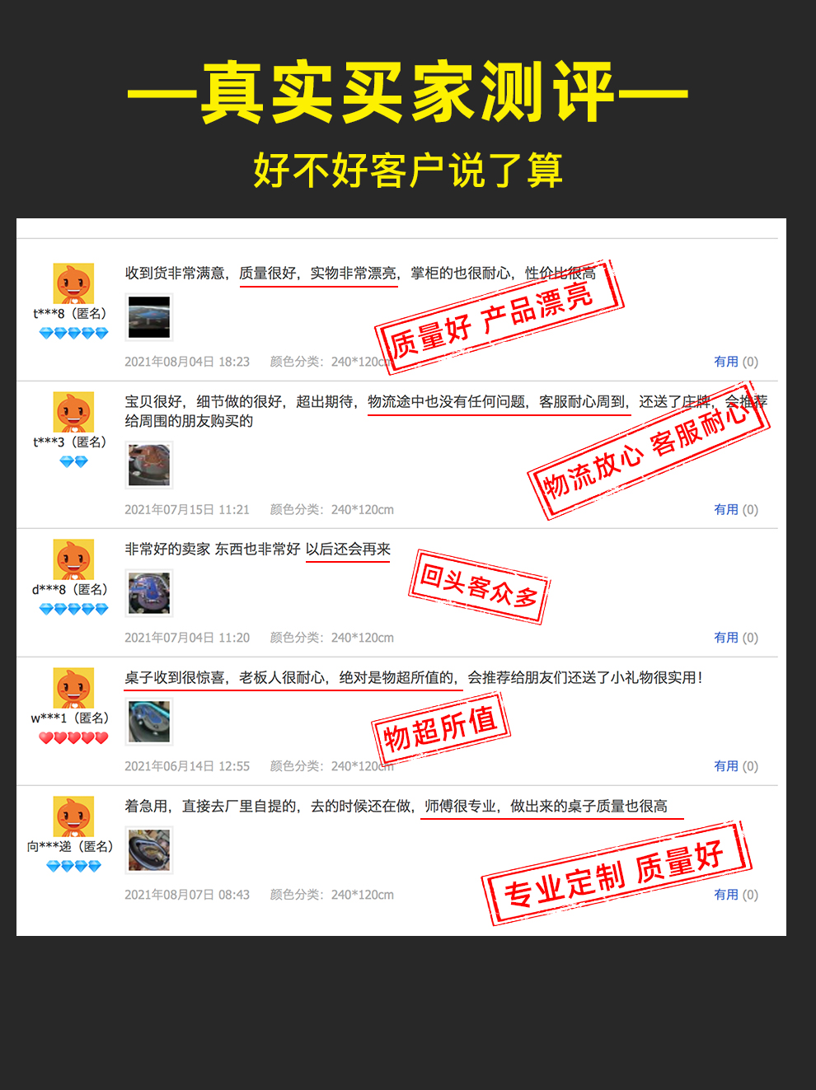Open the review photo in t***3's review
The image size is (816, 1090).
pos(149,465)
